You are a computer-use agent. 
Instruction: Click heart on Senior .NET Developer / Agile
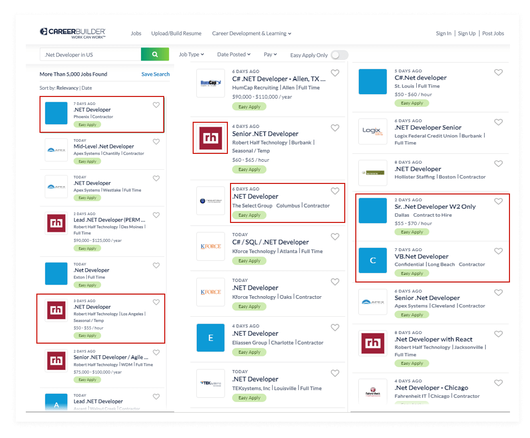pos(156,353)
